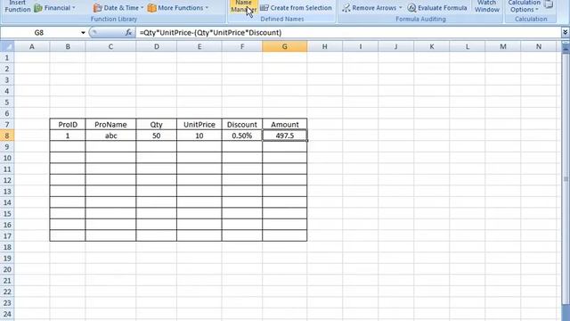Viewport: 570px width, 321px height.
Task: Select column E header
Action: pyautogui.click(x=199, y=46)
